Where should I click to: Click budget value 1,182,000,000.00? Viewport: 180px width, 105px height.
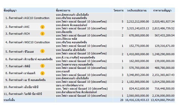138,82
